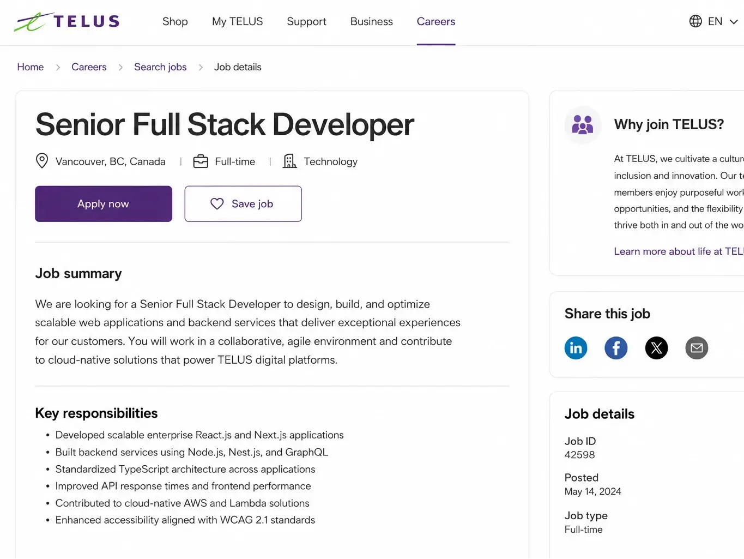Open the globe language icon

pos(695,21)
